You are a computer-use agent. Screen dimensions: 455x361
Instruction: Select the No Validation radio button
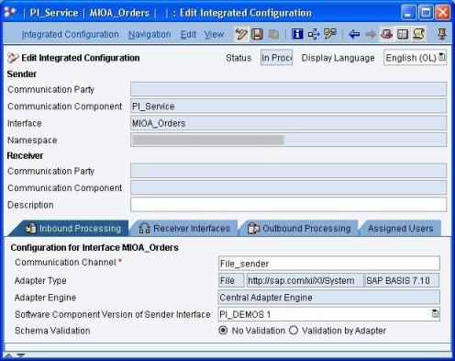coord(223,331)
